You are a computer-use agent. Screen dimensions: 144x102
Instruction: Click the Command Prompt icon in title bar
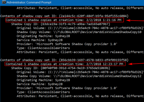point(4,2)
